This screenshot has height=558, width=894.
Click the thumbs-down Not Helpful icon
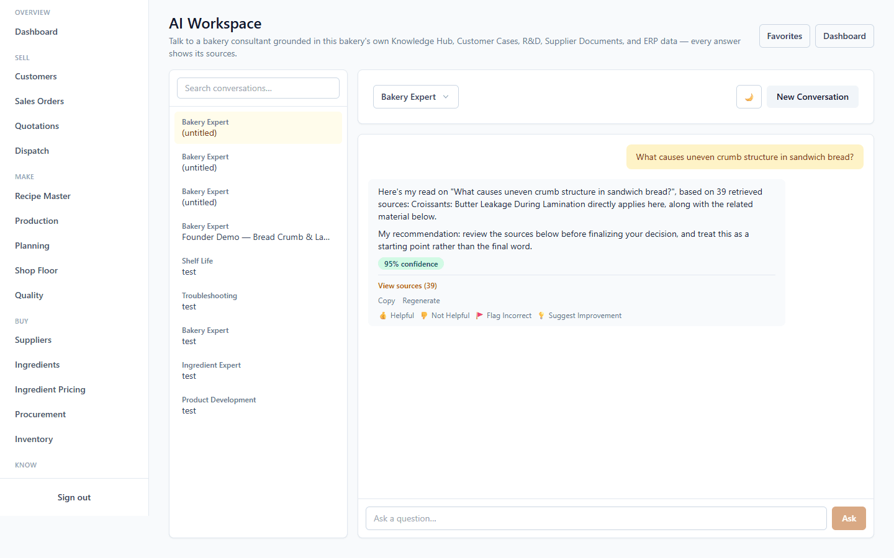[424, 316]
